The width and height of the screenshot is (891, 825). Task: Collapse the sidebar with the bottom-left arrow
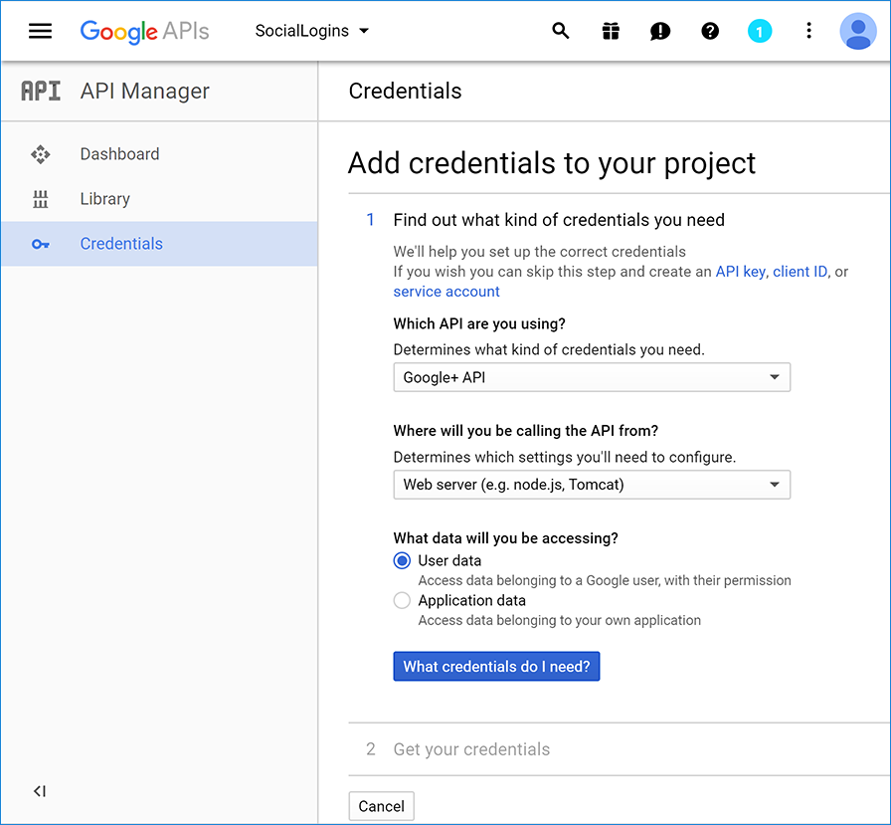pyautogui.click(x=40, y=791)
